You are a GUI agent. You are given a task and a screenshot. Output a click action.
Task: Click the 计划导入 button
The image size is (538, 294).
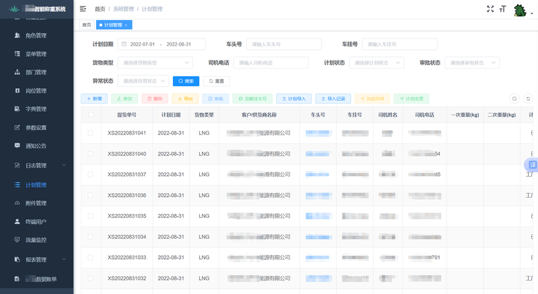(294, 98)
